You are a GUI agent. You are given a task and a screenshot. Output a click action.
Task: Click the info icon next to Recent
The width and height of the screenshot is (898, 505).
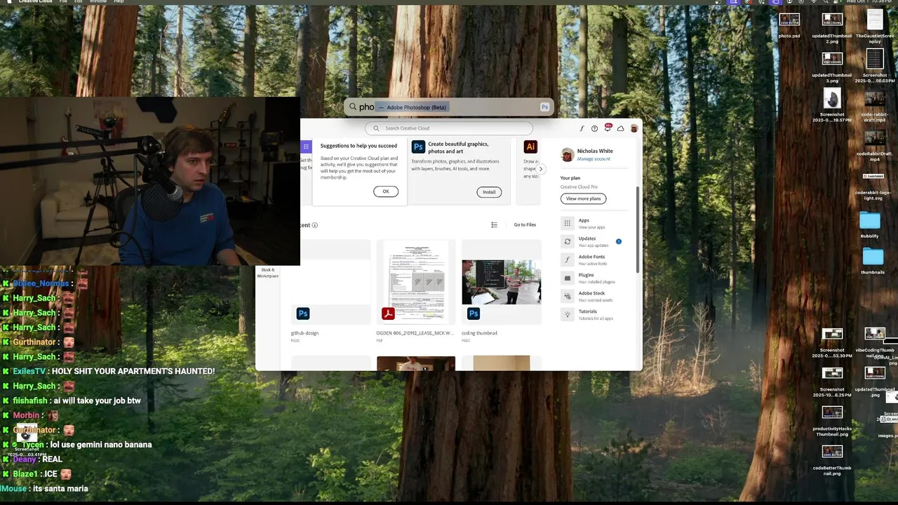pyautogui.click(x=315, y=225)
